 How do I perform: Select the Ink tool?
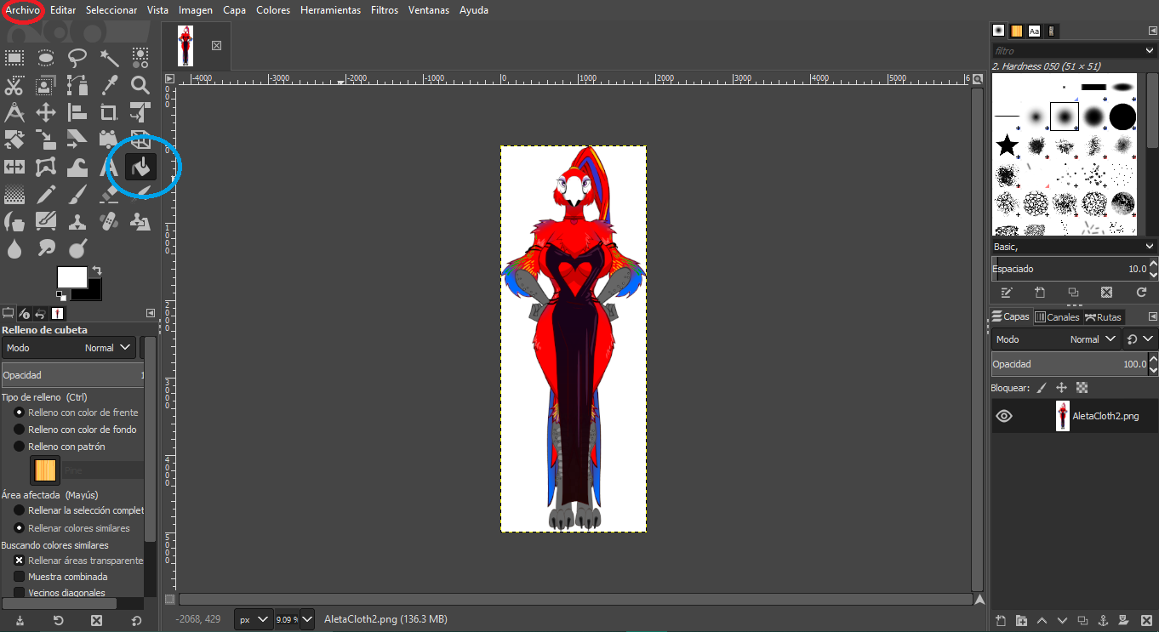[x=14, y=222]
